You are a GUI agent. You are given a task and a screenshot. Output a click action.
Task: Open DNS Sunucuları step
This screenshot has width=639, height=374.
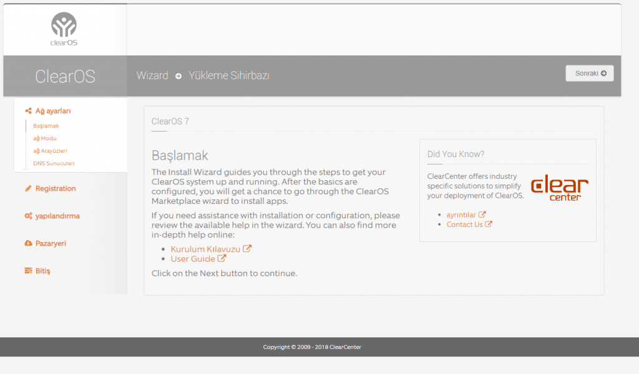click(x=54, y=163)
